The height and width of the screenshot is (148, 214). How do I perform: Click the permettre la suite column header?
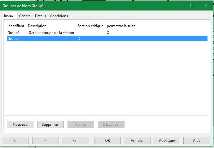pos(121,26)
